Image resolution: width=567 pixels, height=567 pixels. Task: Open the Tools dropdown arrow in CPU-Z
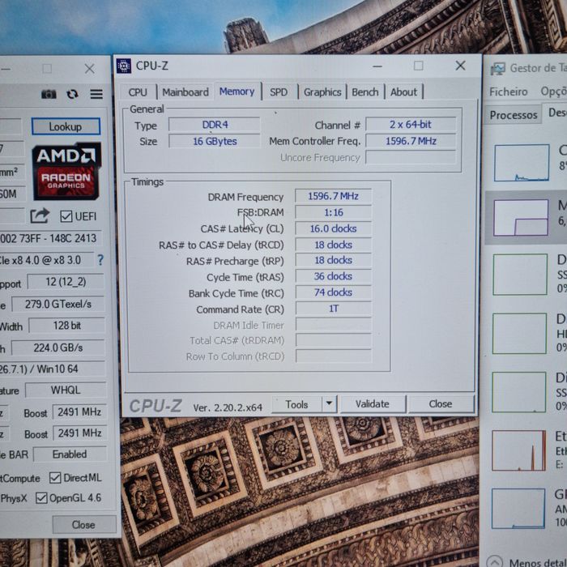(329, 403)
